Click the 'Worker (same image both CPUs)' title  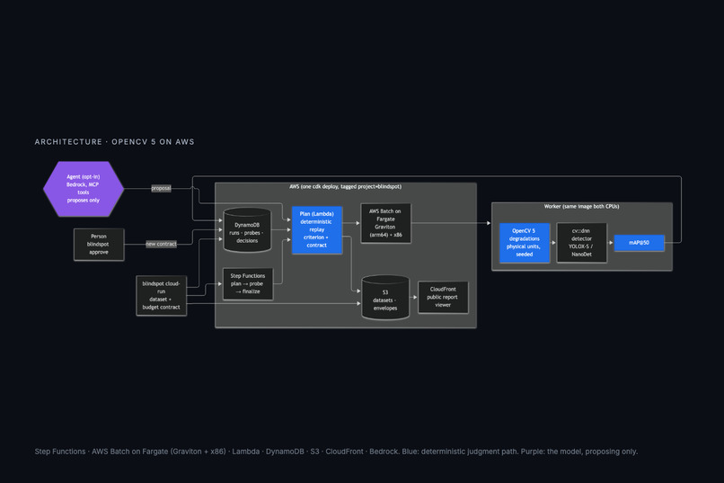click(581, 207)
